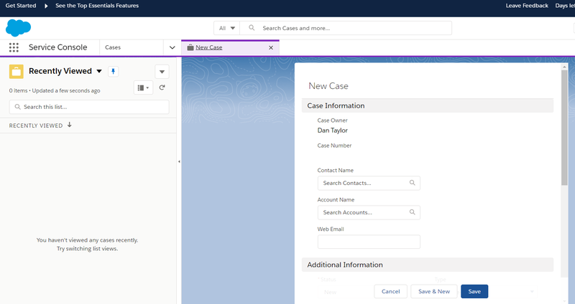The image size is (575, 304).
Task: Click the RECENTLY VIEWED column header
Action: click(x=36, y=125)
